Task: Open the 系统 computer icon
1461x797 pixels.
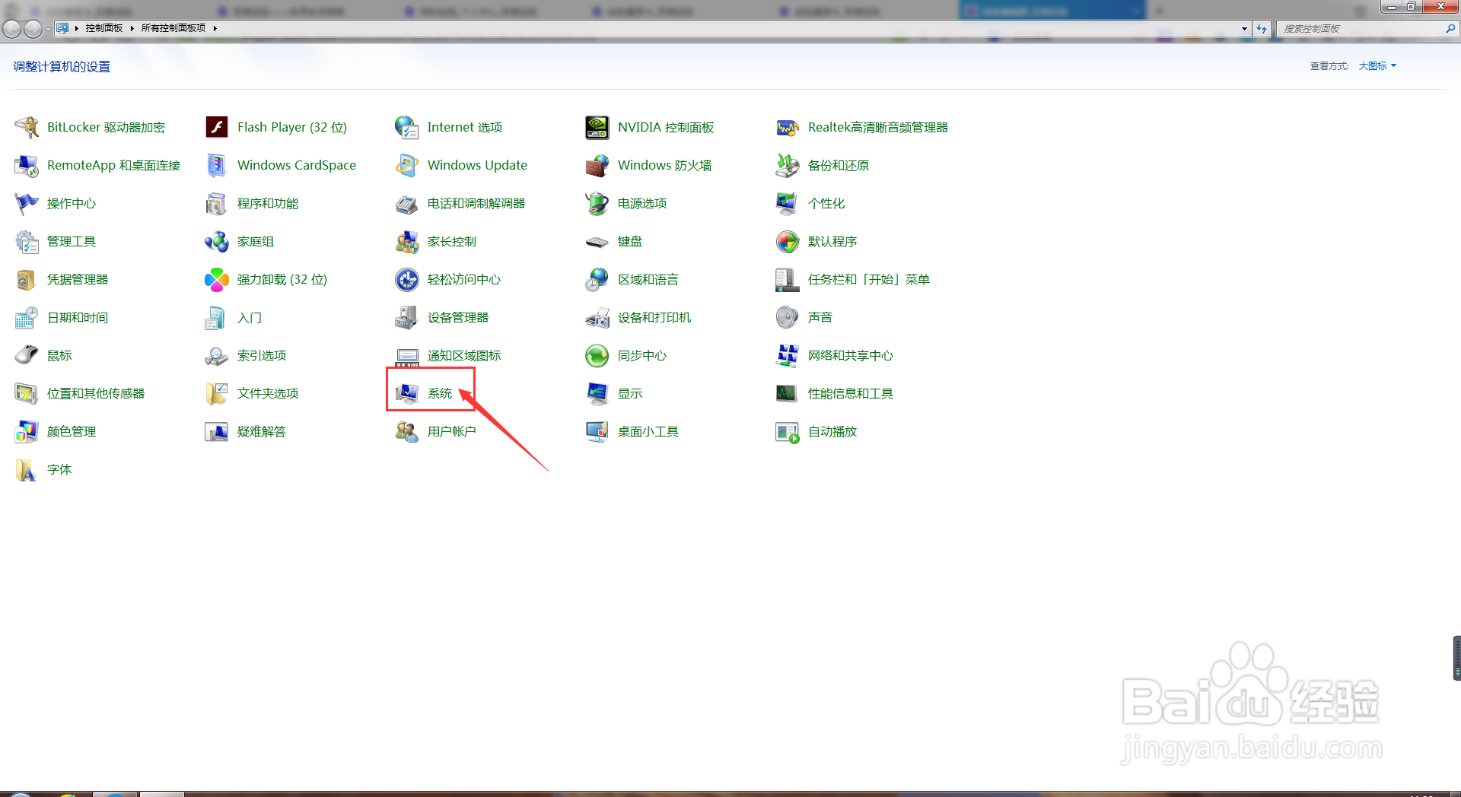Action: 407,393
